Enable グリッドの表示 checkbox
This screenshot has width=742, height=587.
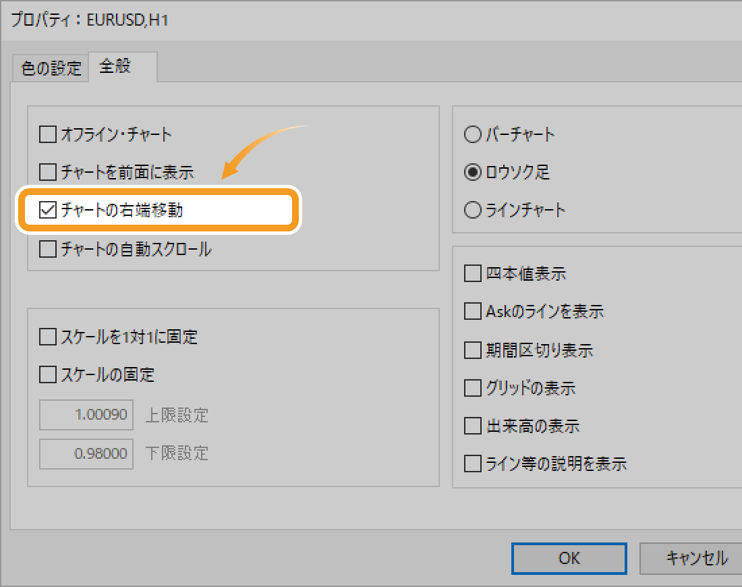point(473,388)
